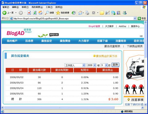
Task: Click the Messenger people icon
Action: click(x=125, y=13)
